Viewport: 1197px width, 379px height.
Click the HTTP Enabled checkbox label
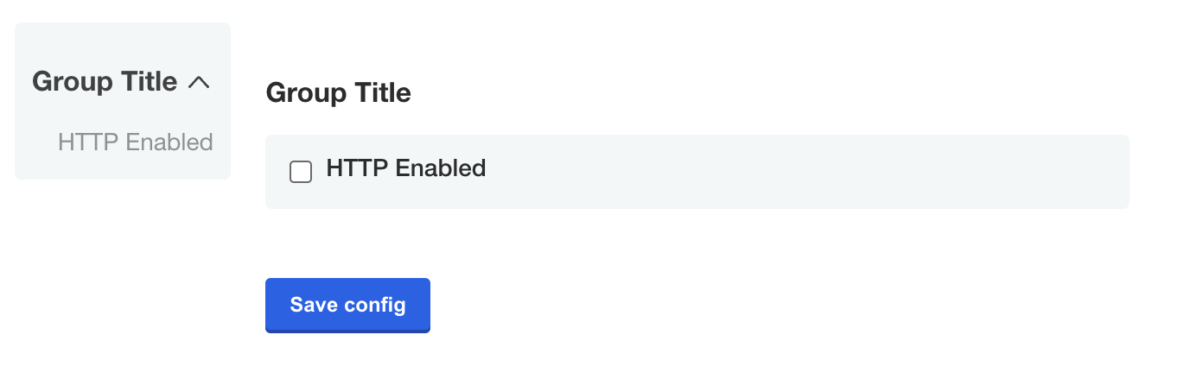pyautogui.click(x=405, y=168)
